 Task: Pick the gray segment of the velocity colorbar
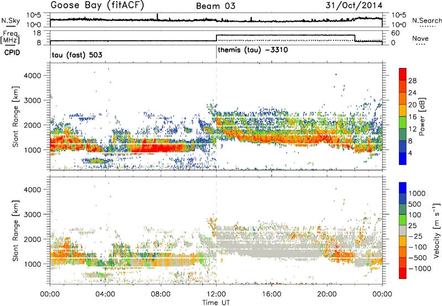pyautogui.click(x=403, y=230)
